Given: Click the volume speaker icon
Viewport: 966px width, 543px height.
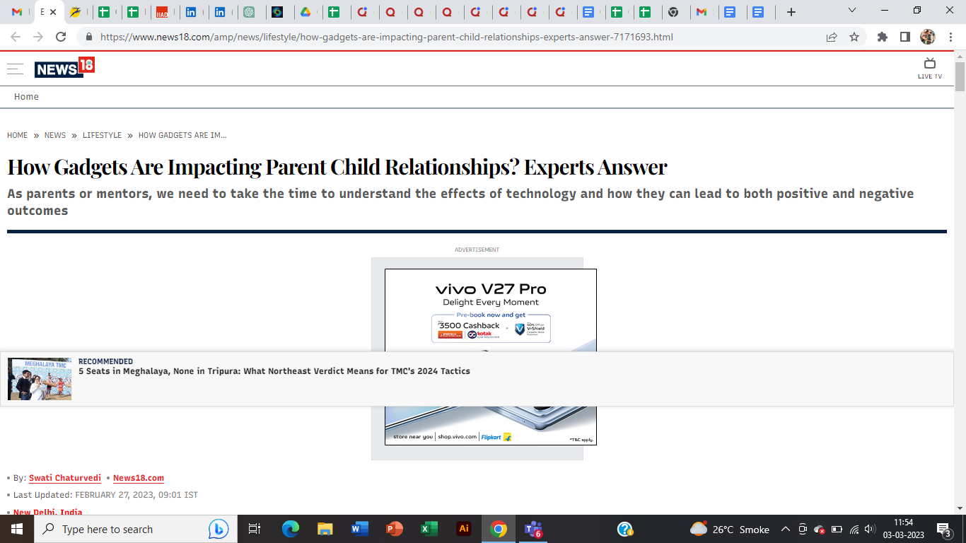Looking at the screenshot, I should click(870, 529).
